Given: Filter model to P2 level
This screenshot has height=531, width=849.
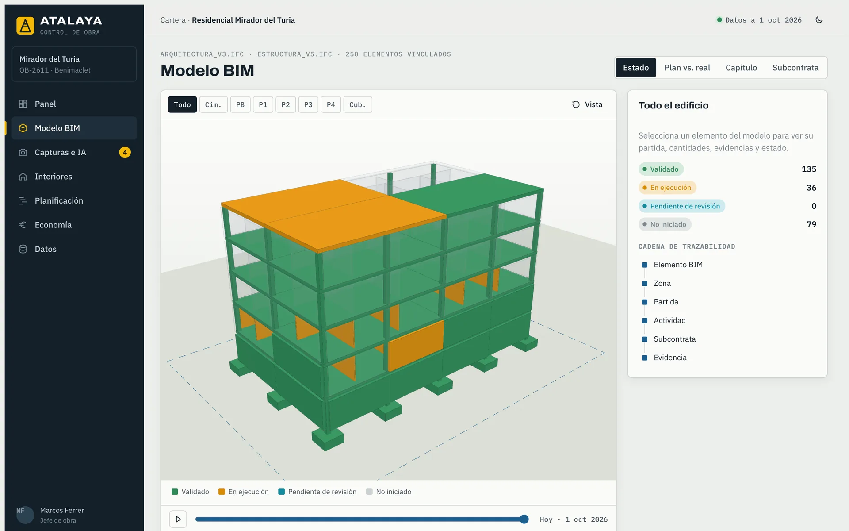Looking at the screenshot, I should click(x=286, y=104).
